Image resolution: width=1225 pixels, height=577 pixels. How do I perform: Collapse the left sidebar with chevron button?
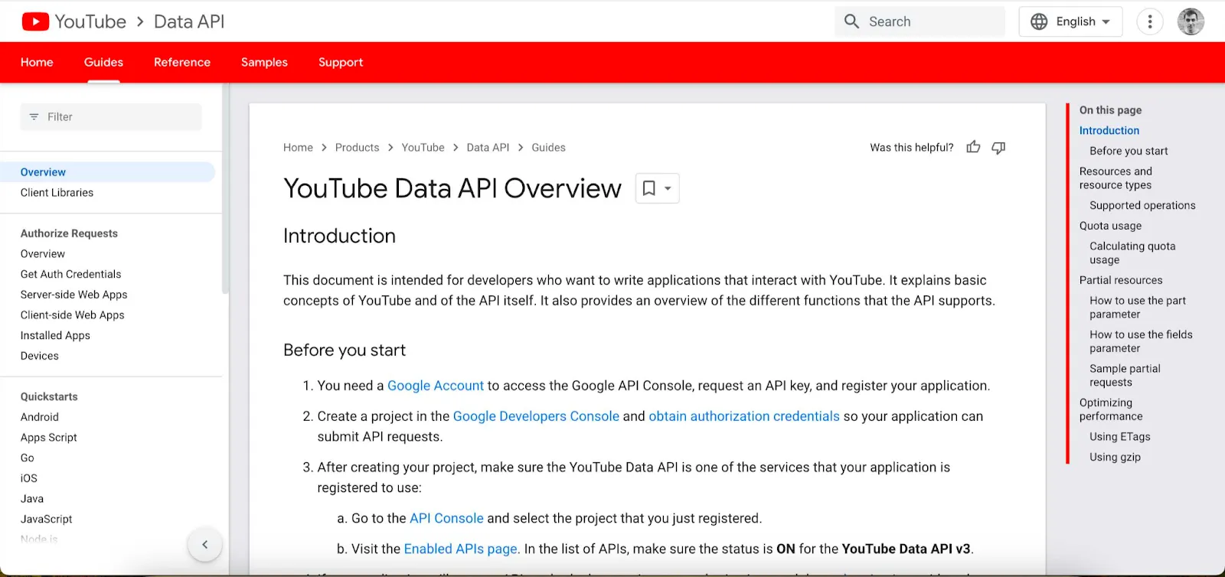[x=204, y=545]
